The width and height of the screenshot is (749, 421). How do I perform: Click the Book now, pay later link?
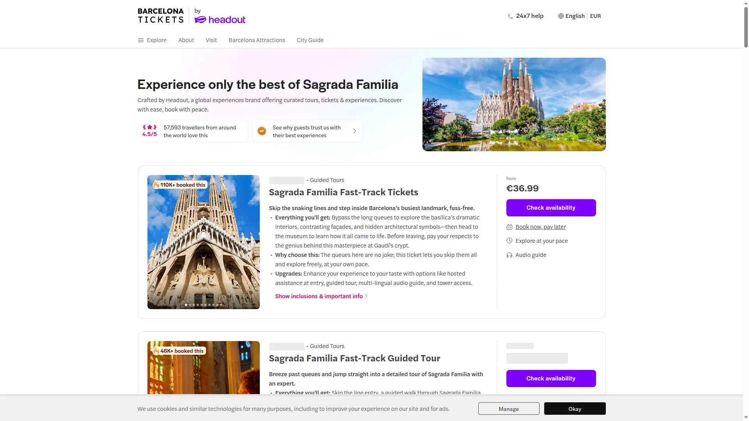click(541, 227)
